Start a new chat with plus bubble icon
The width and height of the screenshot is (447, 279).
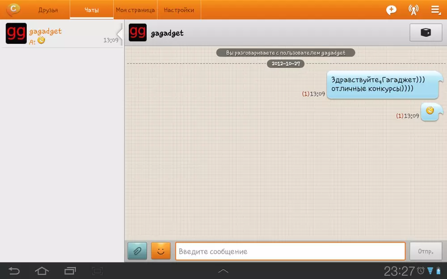point(391,10)
